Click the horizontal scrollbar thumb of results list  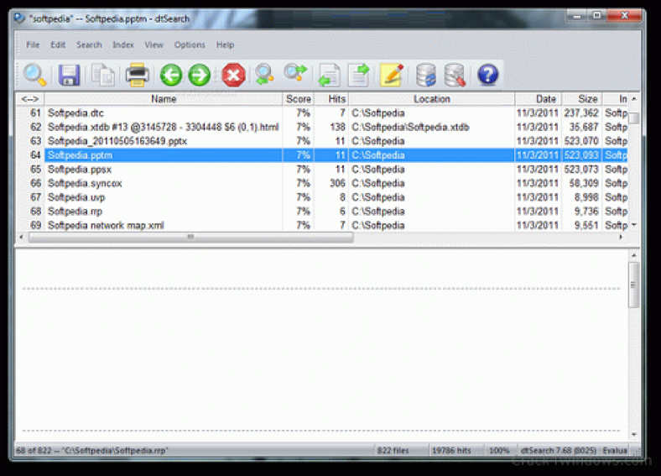click(190, 237)
